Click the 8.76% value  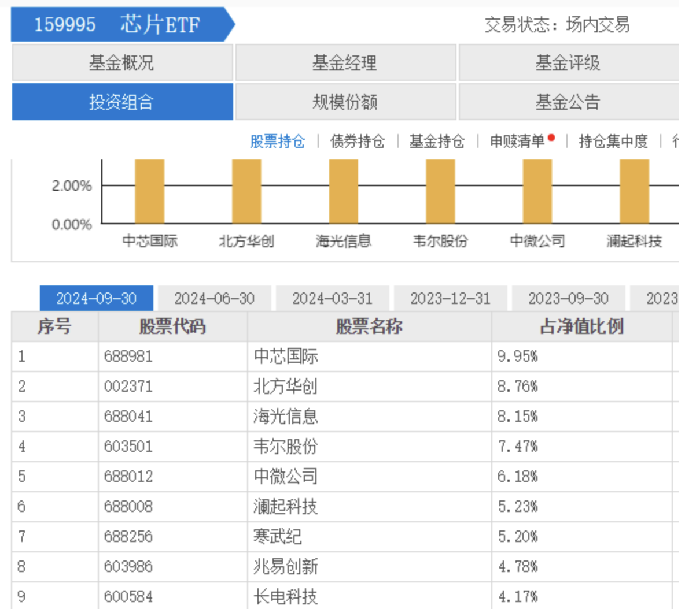(518, 387)
